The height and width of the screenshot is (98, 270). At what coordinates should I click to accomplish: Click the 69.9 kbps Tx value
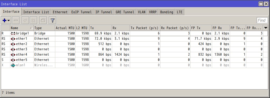pos(103,33)
